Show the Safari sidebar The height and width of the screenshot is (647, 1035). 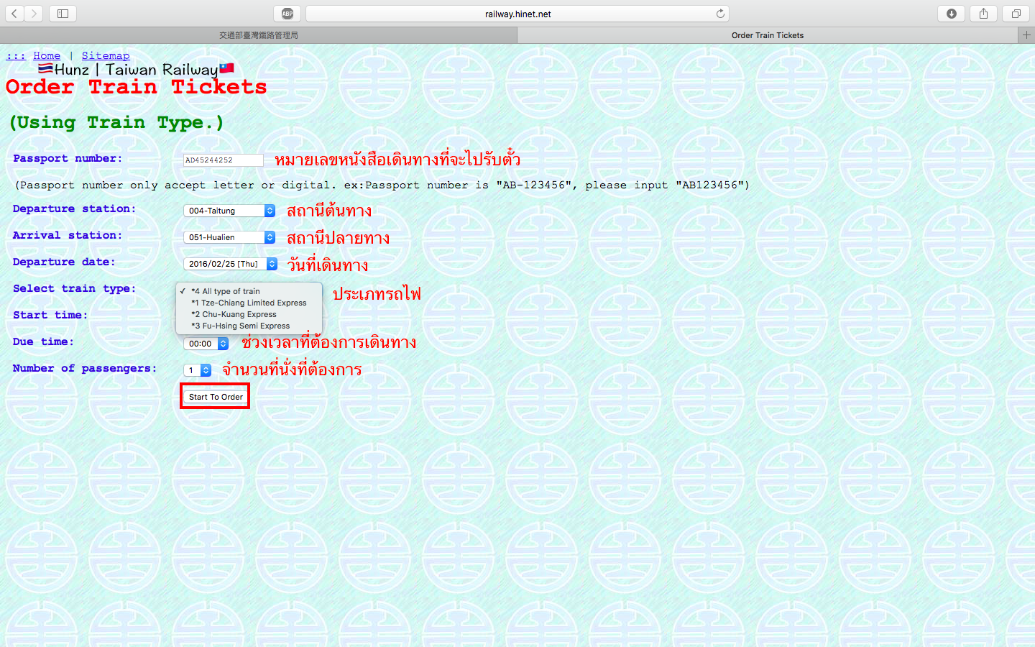pos(63,14)
